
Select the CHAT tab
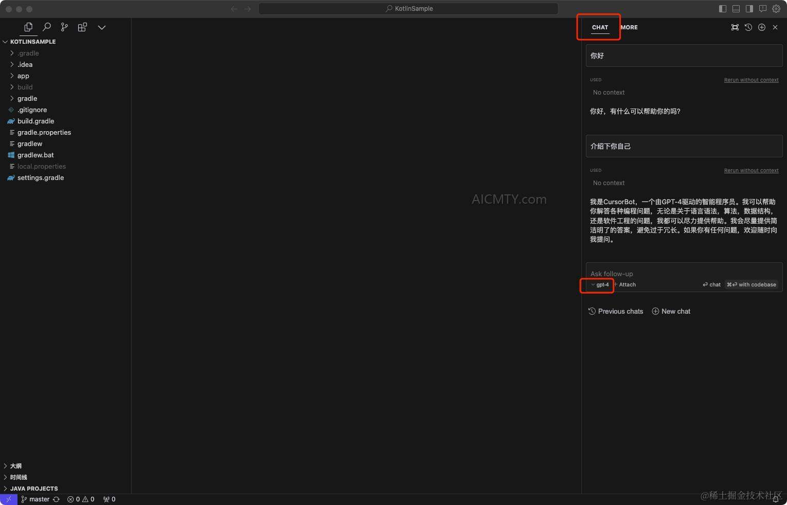click(x=599, y=27)
